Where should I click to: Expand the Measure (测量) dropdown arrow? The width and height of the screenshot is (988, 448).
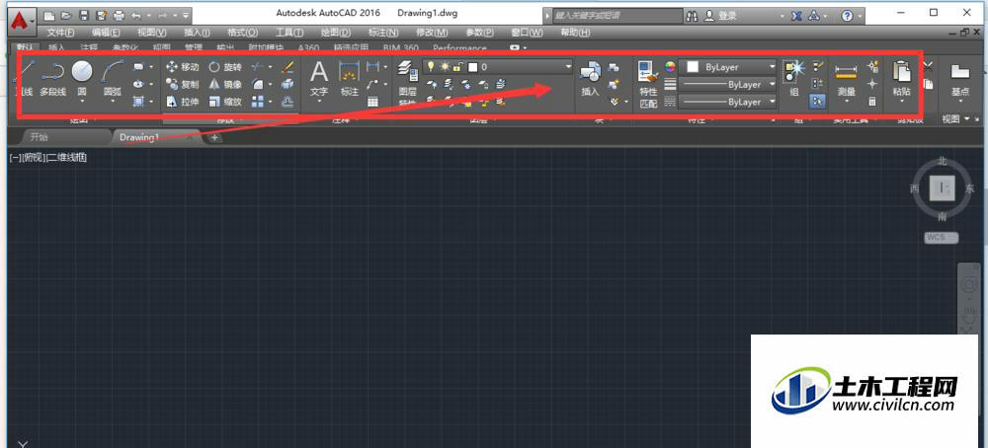pyautogui.click(x=847, y=101)
